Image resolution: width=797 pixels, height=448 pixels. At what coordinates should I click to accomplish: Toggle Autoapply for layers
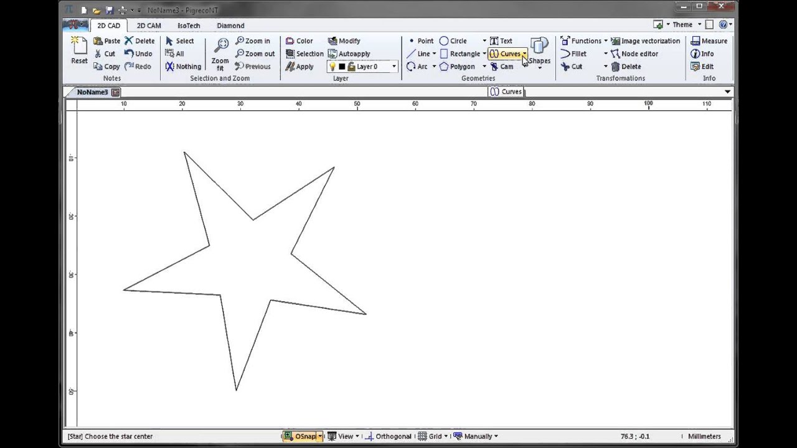(349, 54)
